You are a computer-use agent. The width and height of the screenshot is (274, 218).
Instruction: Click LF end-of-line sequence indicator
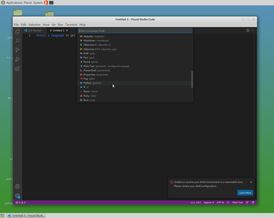point(228,203)
